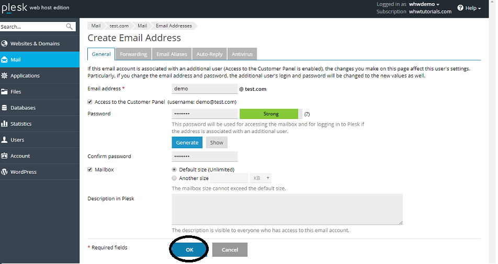Expand the whwdemo user account menu
498x264 pixels.
[x=424, y=4]
